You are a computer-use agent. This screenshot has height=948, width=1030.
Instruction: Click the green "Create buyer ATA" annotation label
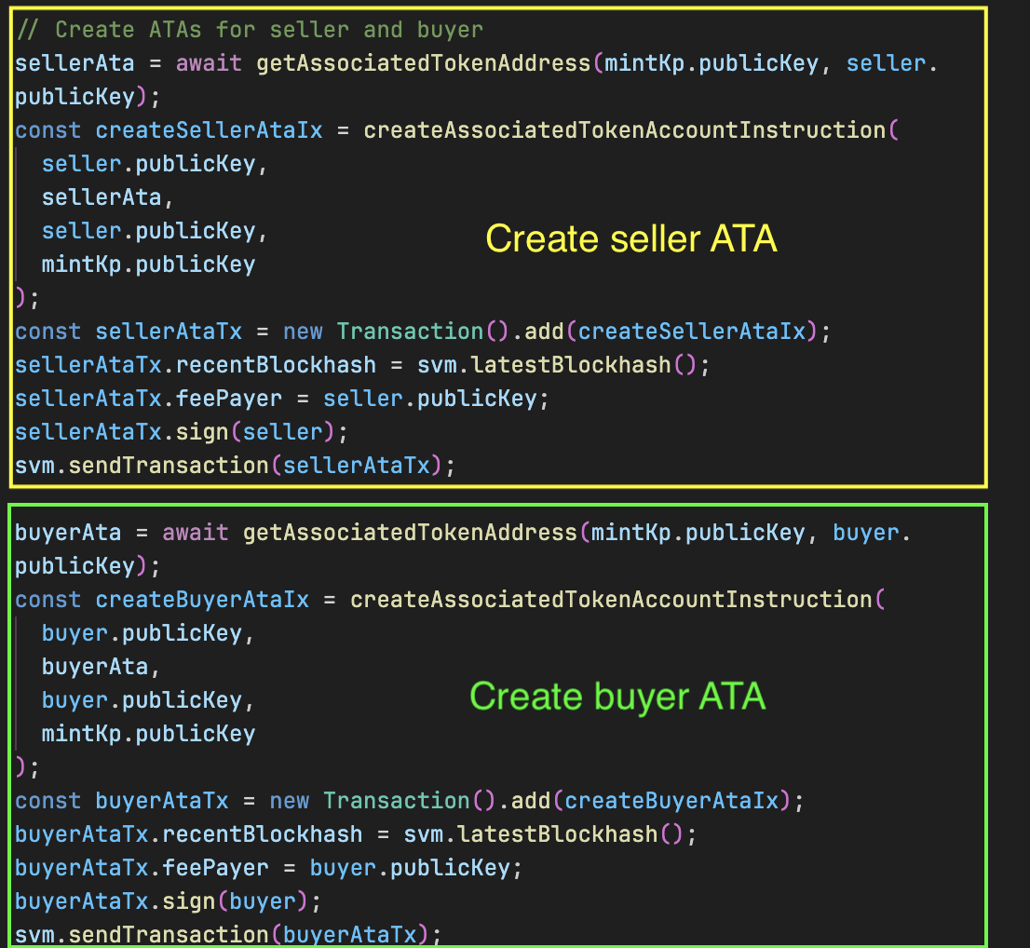(617, 697)
